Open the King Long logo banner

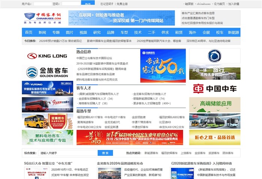pyautogui.click(x=48, y=56)
